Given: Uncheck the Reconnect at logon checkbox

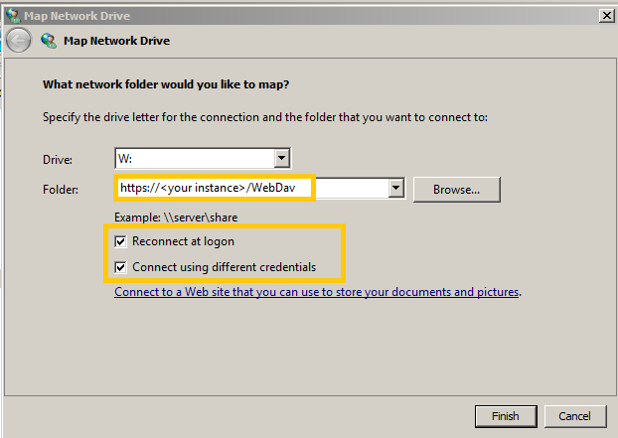Looking at the screenshot, I should pyautogui.click(x=121, y=241).
